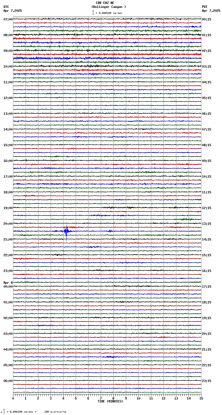Click the '14:00' UTC time label
The image size is (222, 415).
coord(8,129)
